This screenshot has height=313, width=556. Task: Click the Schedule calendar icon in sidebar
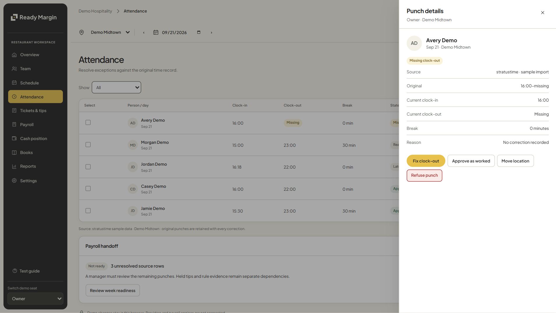pos(14,83)
